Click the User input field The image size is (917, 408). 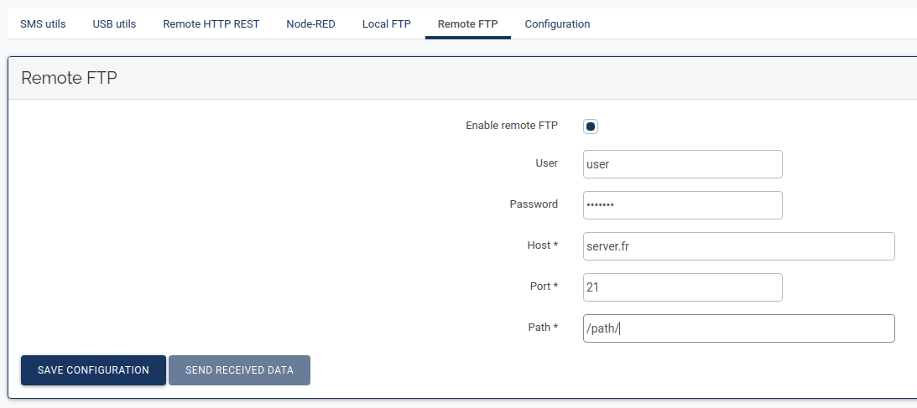pos(682,164)
